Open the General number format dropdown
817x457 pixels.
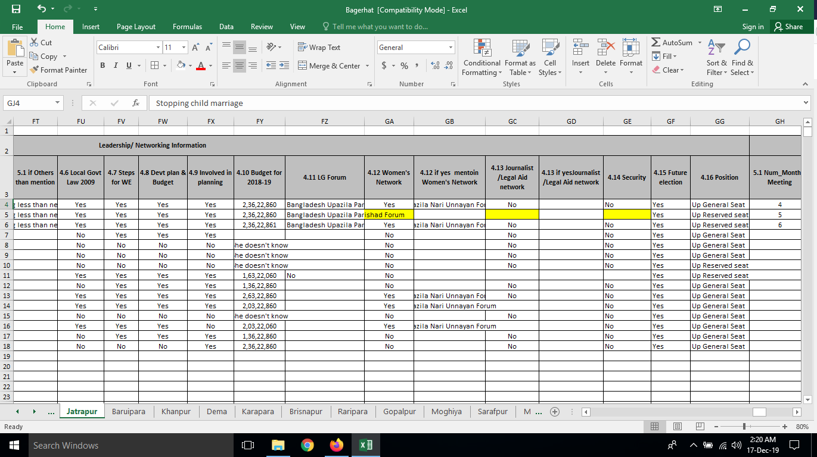tap(451, 48)
